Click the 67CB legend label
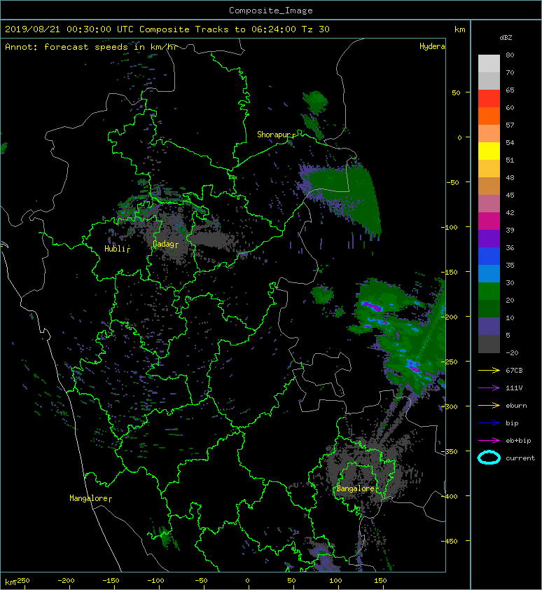The width and height of the screenshot is (542, 590). pyautogui.click(x=514, y=370)
